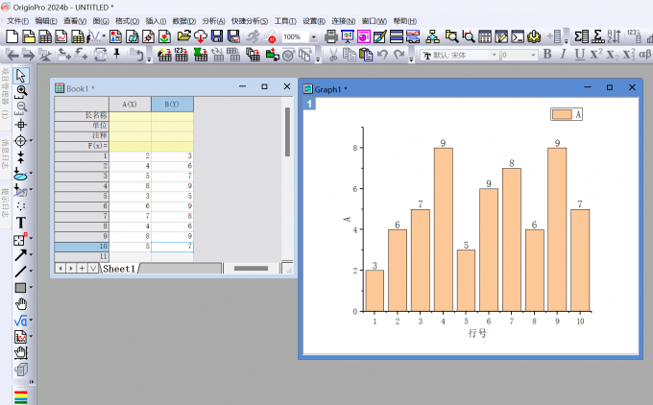Click the 行号 x-axis title
653x405 pixels.
tap(477, 333)
